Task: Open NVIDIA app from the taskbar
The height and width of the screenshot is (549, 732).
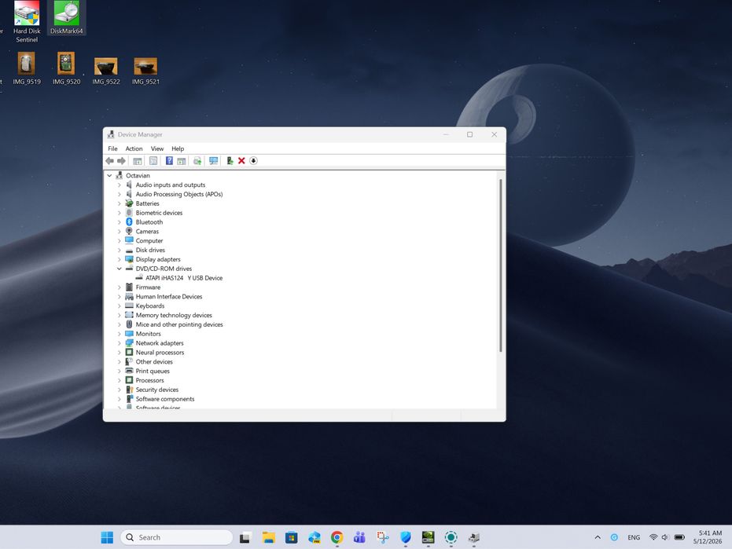Action: [428, 538]
